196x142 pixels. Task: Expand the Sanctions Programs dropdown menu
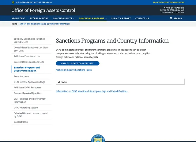pyautogui.click(x=92, y=18)
